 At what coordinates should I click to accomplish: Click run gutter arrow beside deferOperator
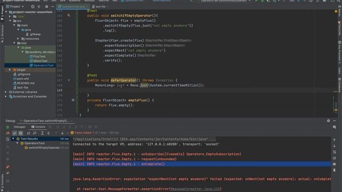coord(69,80)
